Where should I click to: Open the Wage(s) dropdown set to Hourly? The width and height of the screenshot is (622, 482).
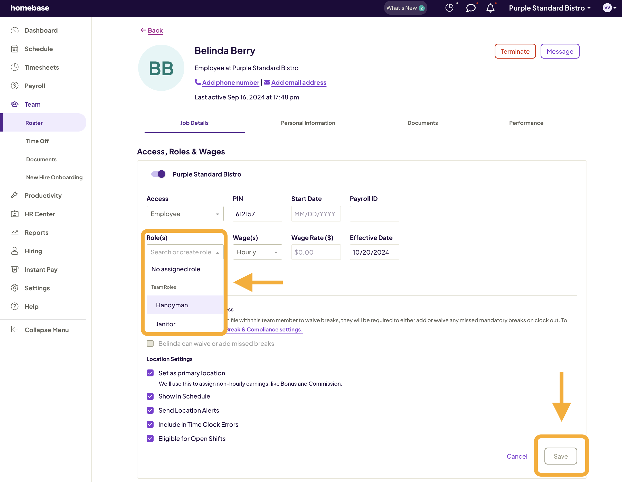257,252
